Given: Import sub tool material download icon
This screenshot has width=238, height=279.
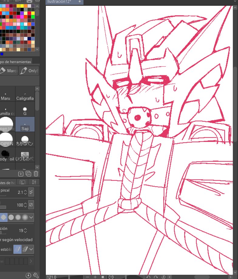Looking at the screenshot, I should pos(21,173).
